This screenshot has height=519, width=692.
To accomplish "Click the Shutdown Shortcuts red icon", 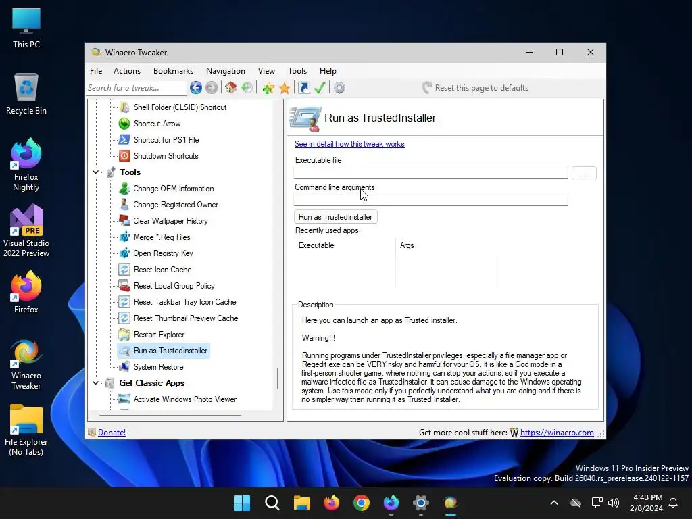I will [124, 156].
